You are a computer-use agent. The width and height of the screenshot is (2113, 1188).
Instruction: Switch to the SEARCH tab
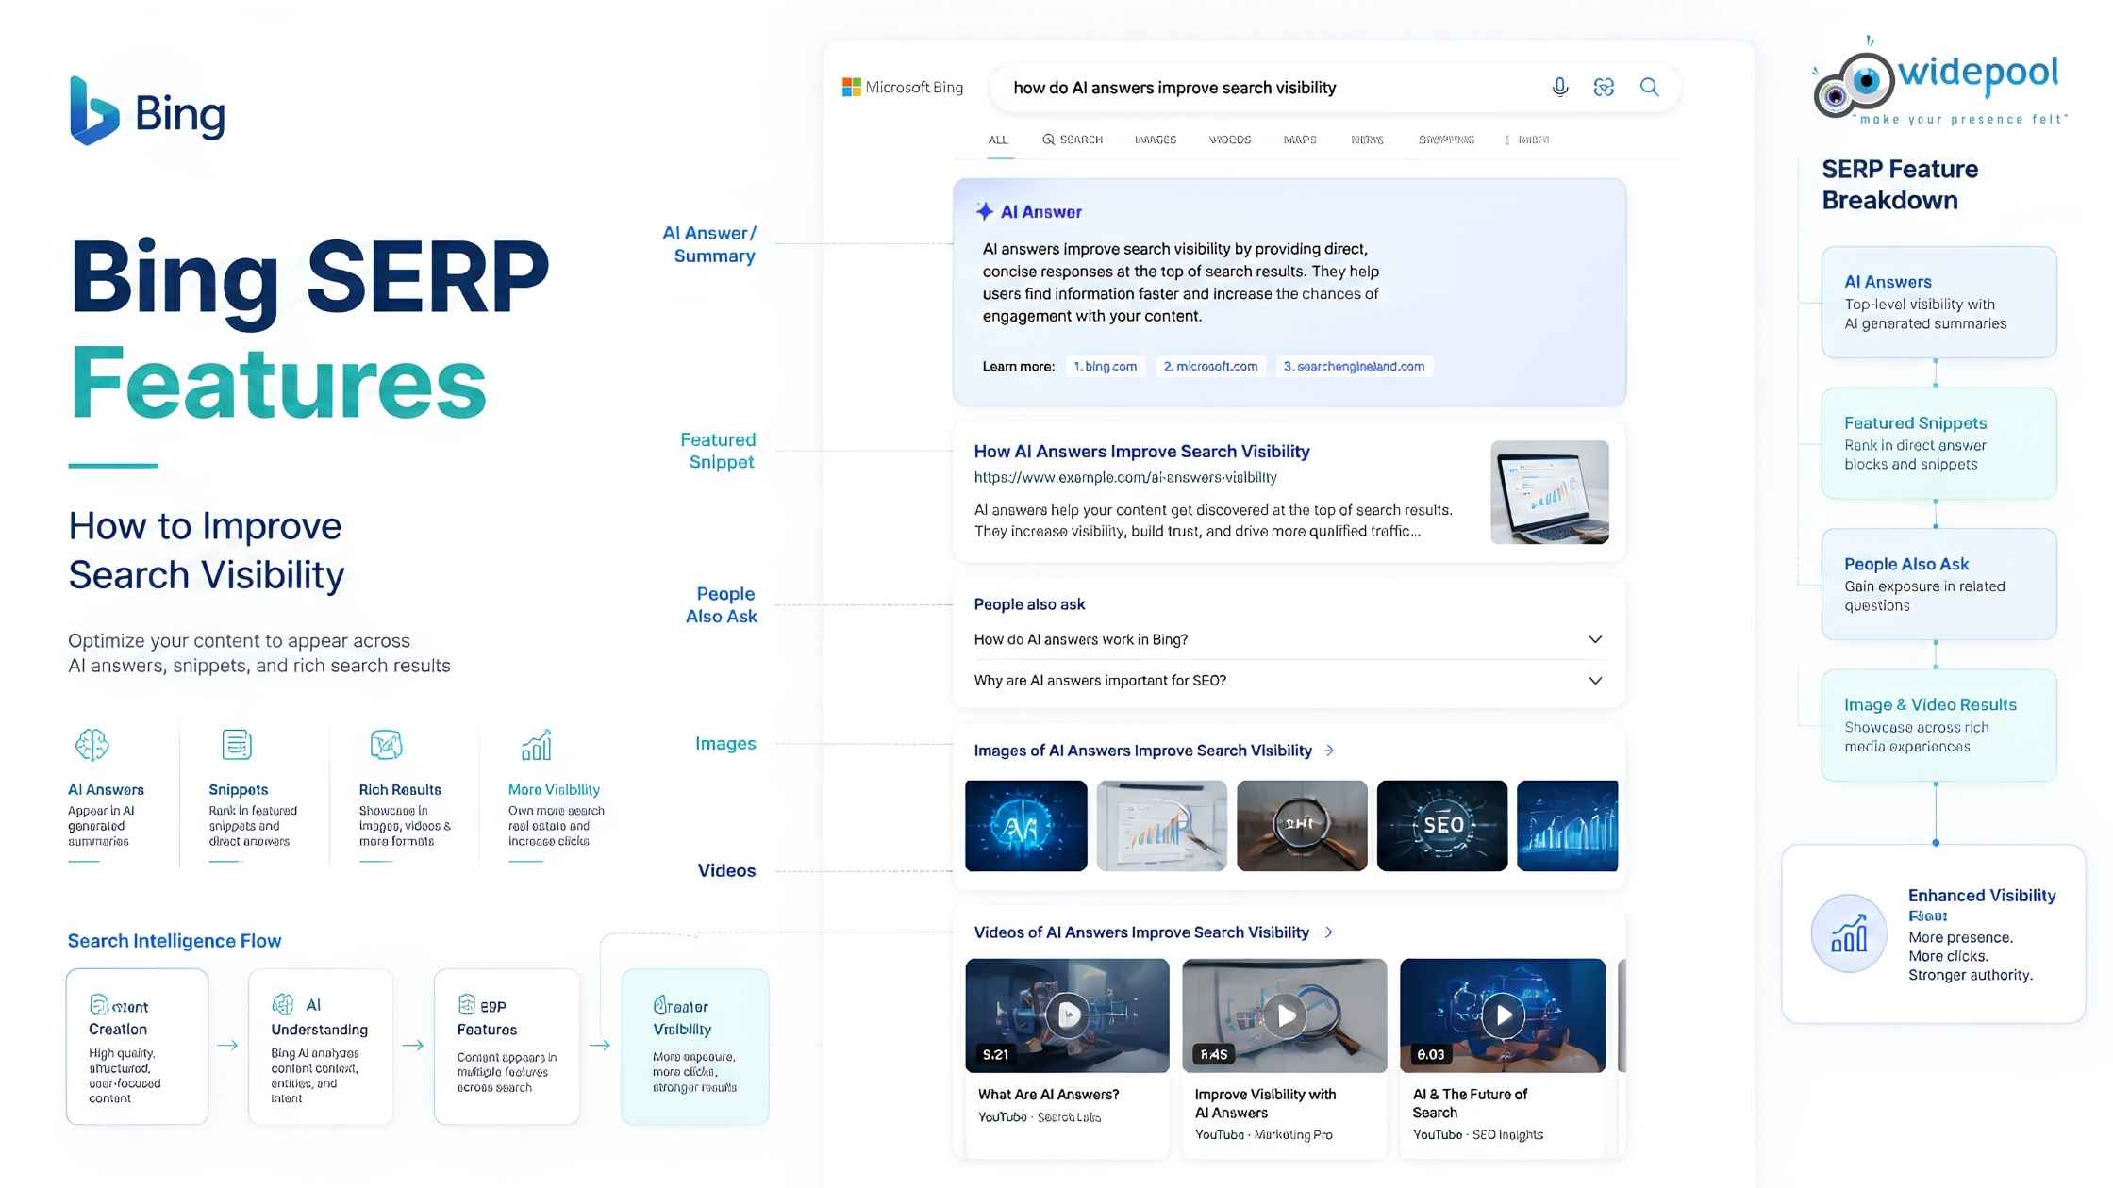(x=1073, y=140)
